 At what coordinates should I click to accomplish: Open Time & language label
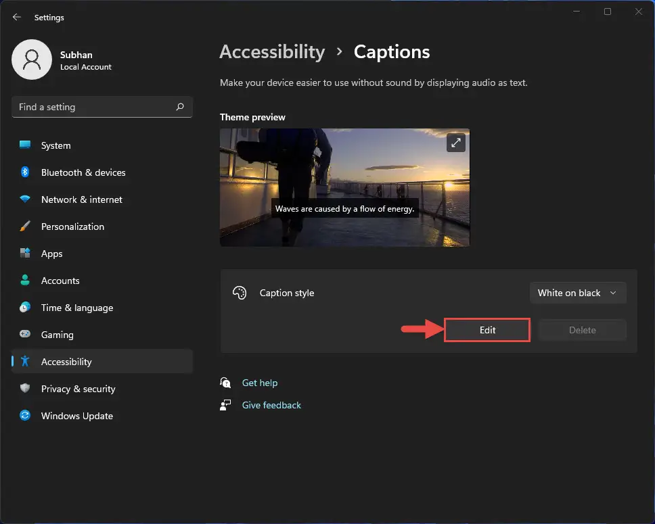77,308
